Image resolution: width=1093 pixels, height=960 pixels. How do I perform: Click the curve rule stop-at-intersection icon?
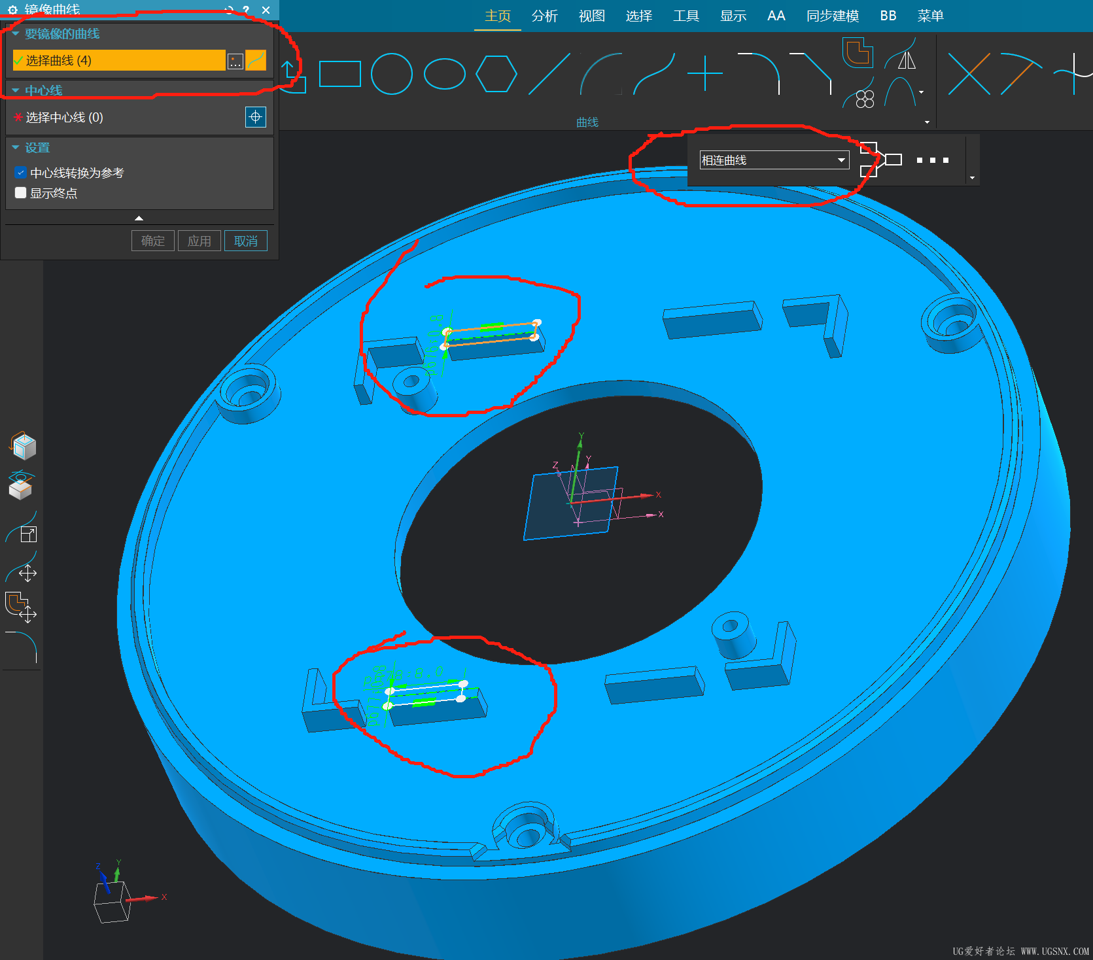[880, 160]
